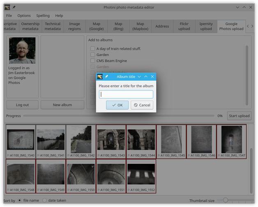Click the album title text field

[x=126, y=94]
